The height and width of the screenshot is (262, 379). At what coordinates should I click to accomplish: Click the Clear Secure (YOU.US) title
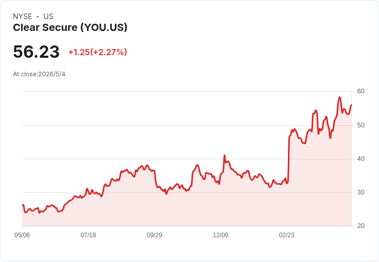click(70, 28)
